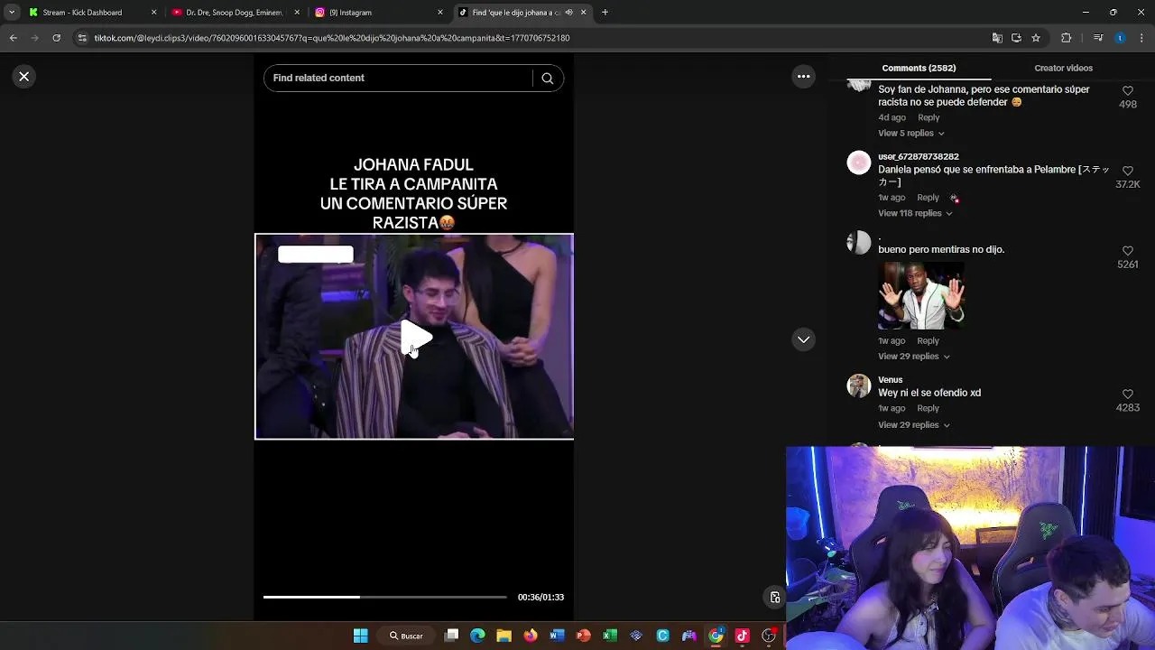1155x650 pixels.
Task: Translate this page icon in address bar
Action: click(997, 38)
